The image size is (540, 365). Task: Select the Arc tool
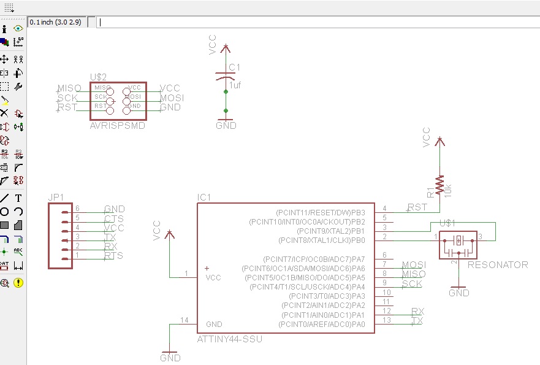click(x=18, y=211)
